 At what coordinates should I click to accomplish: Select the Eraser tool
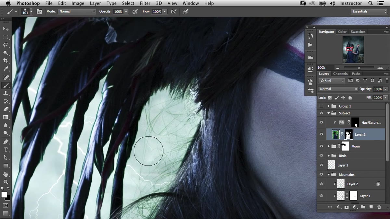click(6, 109)
